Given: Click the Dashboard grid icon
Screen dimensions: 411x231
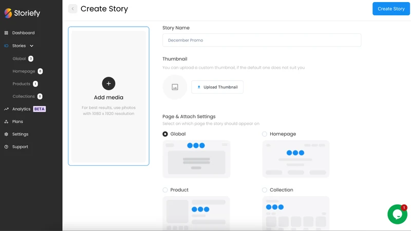Looking at the screenshot, I should [x=6, y=33].
